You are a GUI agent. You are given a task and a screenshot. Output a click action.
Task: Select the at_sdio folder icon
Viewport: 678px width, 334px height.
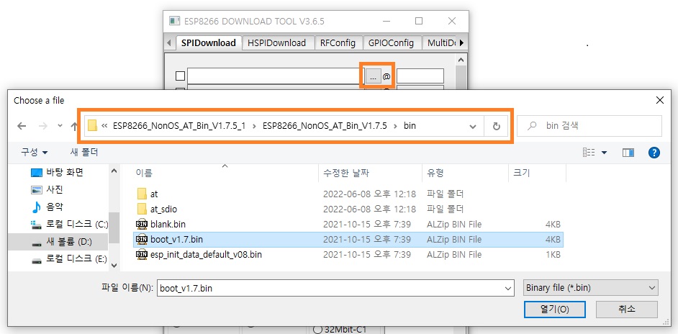pos(142,209)
